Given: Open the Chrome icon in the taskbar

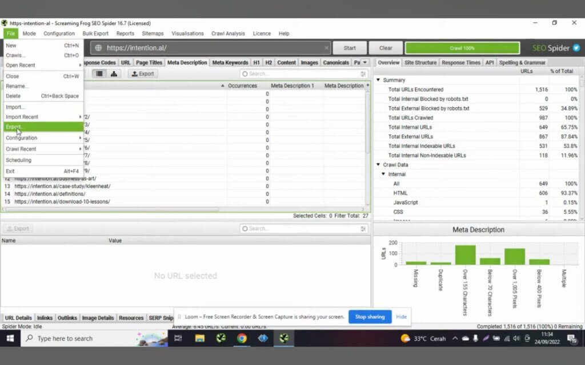Looking at the screenshot, I should (242, 338).
